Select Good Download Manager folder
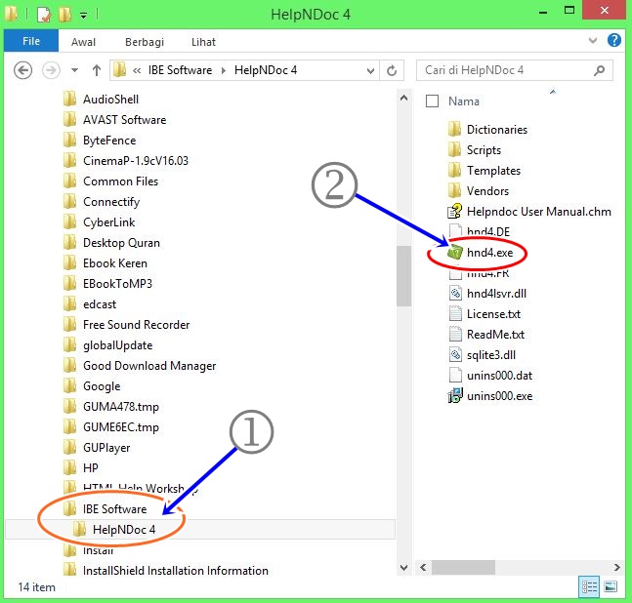 140,366
